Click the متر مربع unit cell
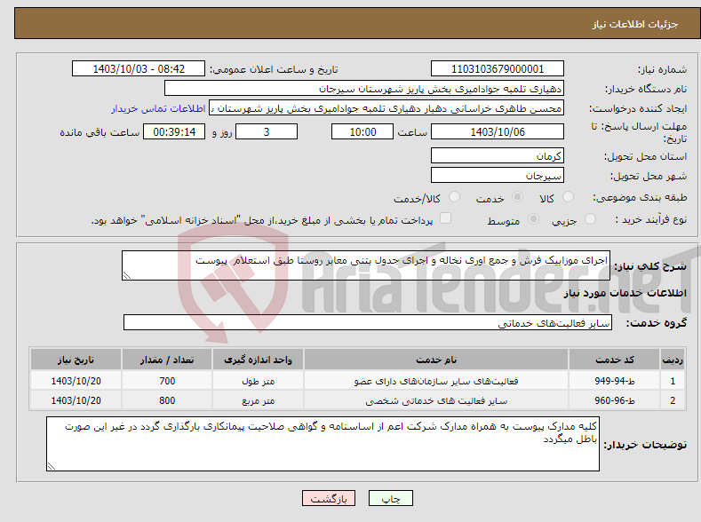Screen dimensions: 701x522 tap(258, 400)
